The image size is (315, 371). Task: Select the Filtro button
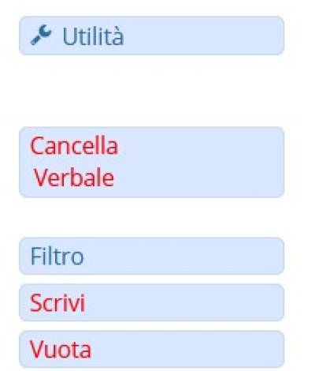[x=152, y=256]
